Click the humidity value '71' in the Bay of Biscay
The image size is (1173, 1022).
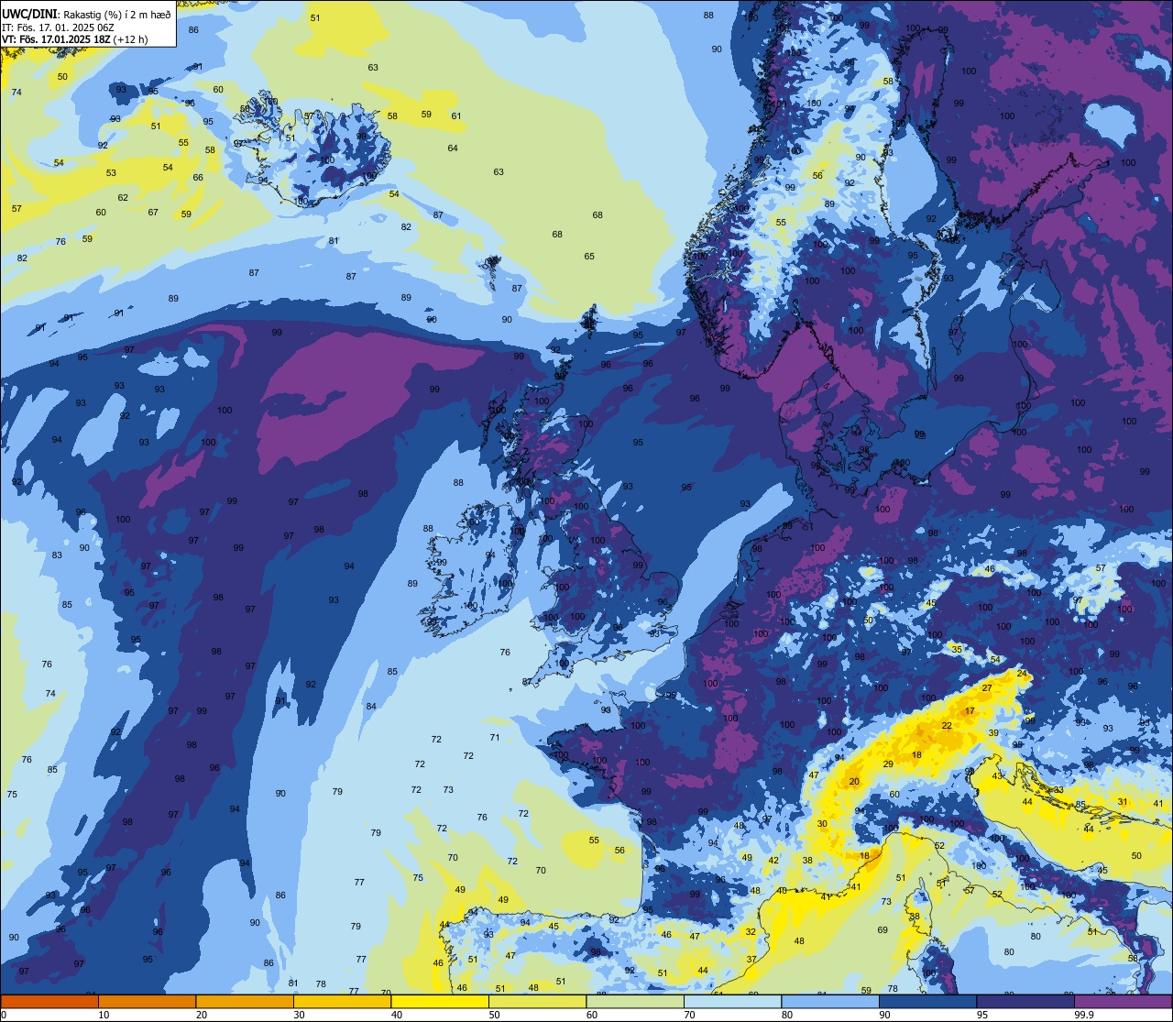495,738
